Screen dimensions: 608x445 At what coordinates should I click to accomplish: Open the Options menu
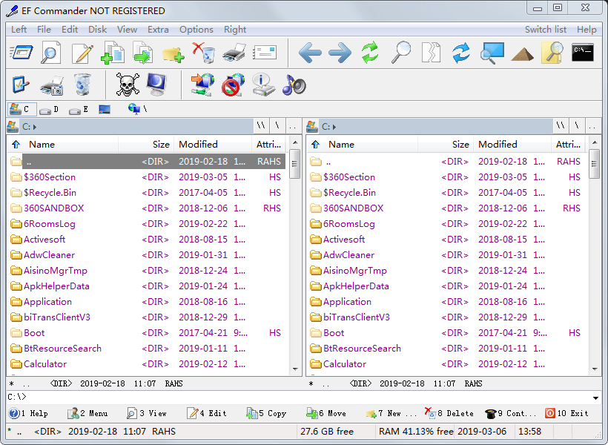pyautogui.click(x=196, y=30)
